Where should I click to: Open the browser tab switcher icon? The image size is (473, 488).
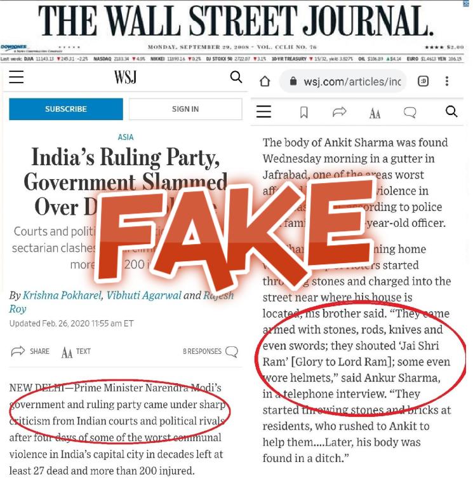(x=423, y=81)
